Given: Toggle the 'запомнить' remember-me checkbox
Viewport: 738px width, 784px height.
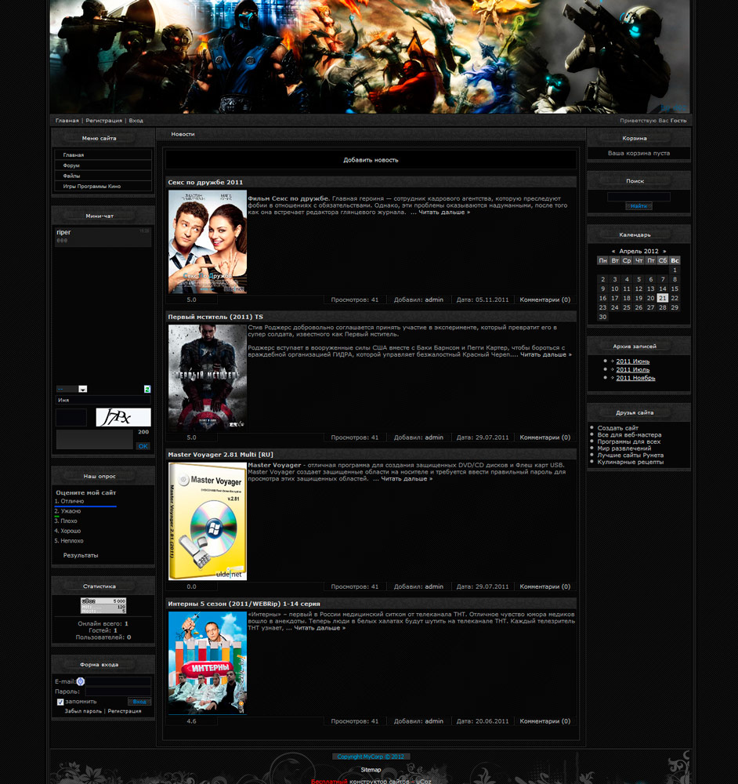Looking at the screenshot, I should pyautogui.click(x=60, y=702).
